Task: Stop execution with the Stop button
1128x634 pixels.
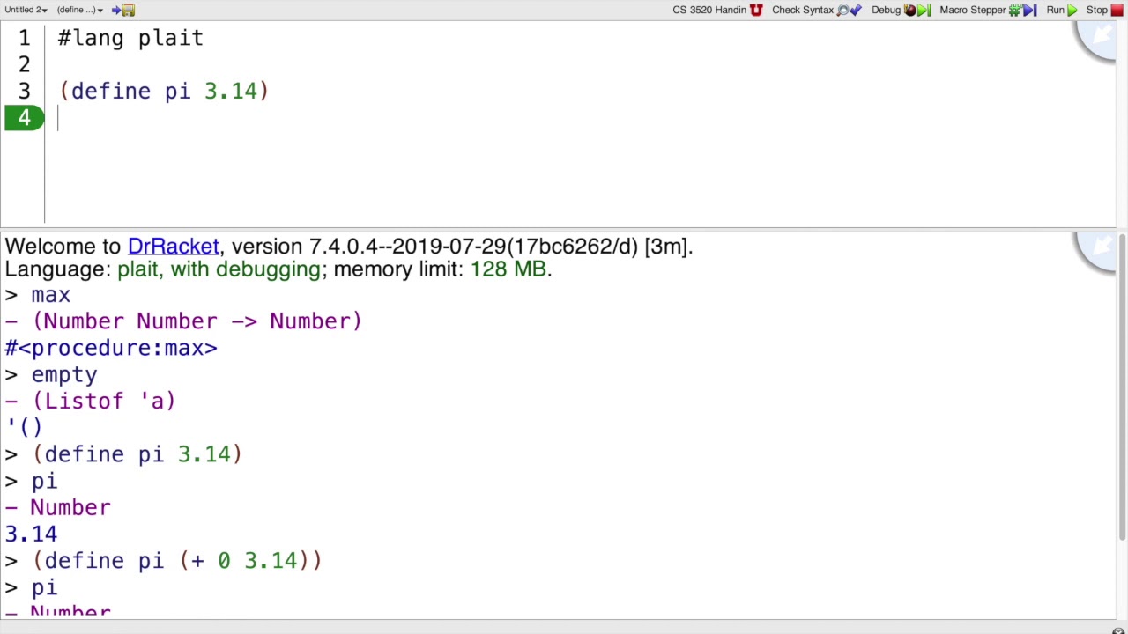Action: click(x=1104, y=10)
